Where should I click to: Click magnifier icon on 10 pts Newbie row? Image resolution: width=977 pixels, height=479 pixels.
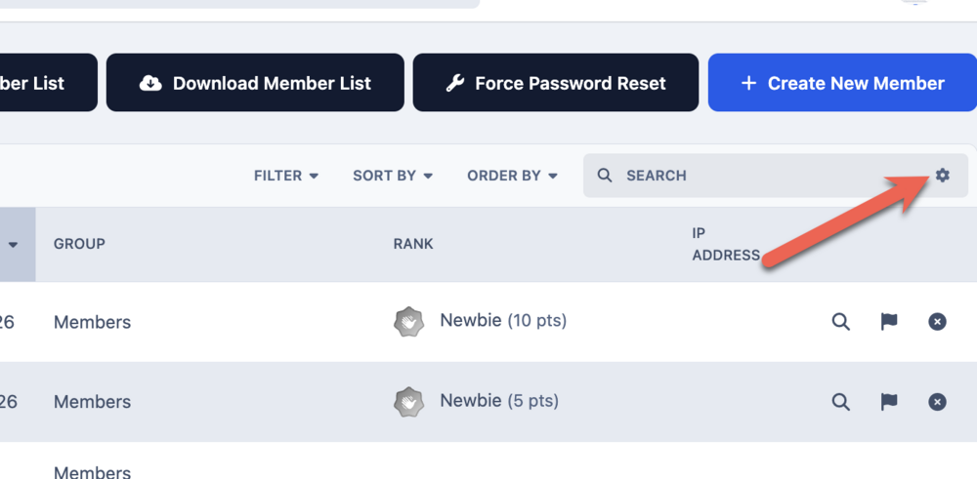click(x=840, y=322)
